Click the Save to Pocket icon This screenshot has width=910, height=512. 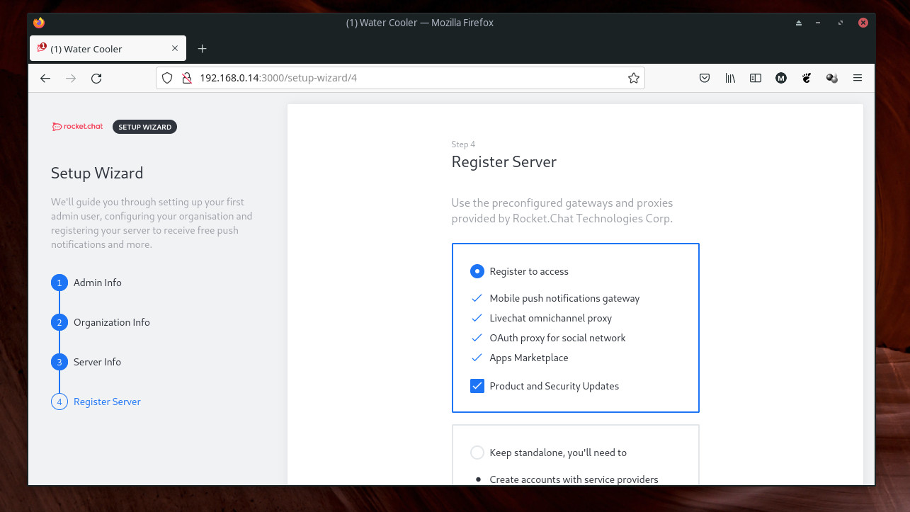point(705,78)
